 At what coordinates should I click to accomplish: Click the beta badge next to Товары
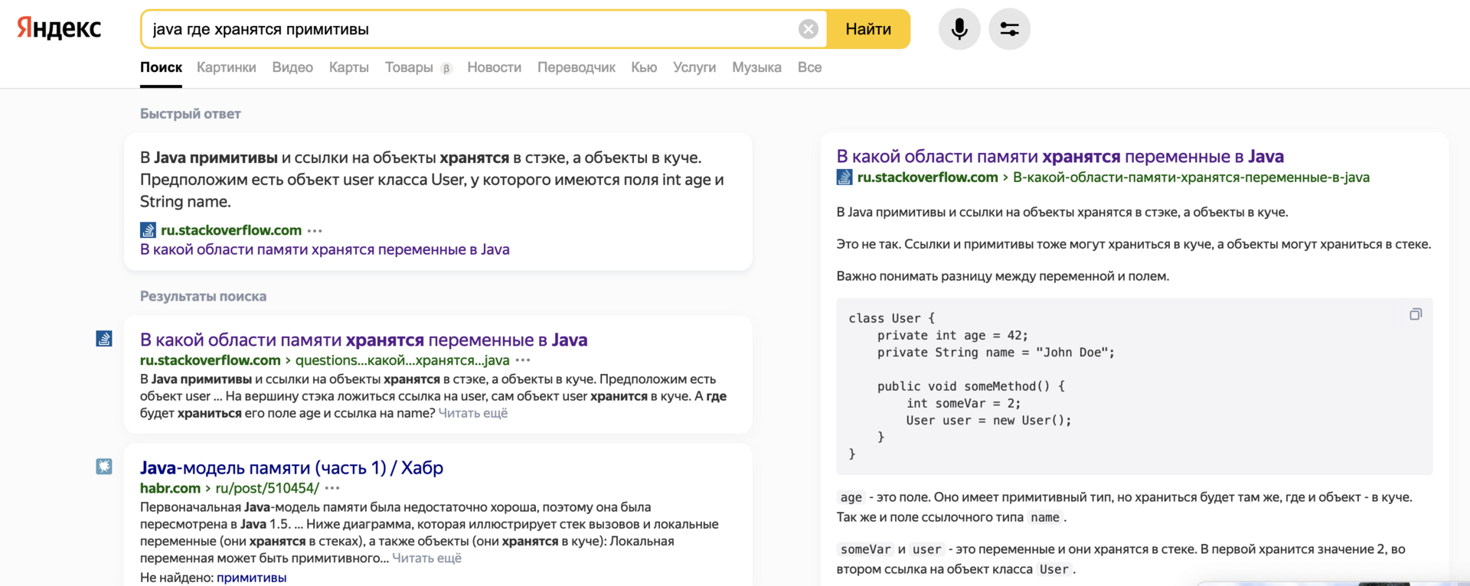click(x=446, y=69)
